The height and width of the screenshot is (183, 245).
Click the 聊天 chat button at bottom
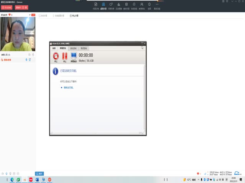pyautogui.click(x=39, y=173)
